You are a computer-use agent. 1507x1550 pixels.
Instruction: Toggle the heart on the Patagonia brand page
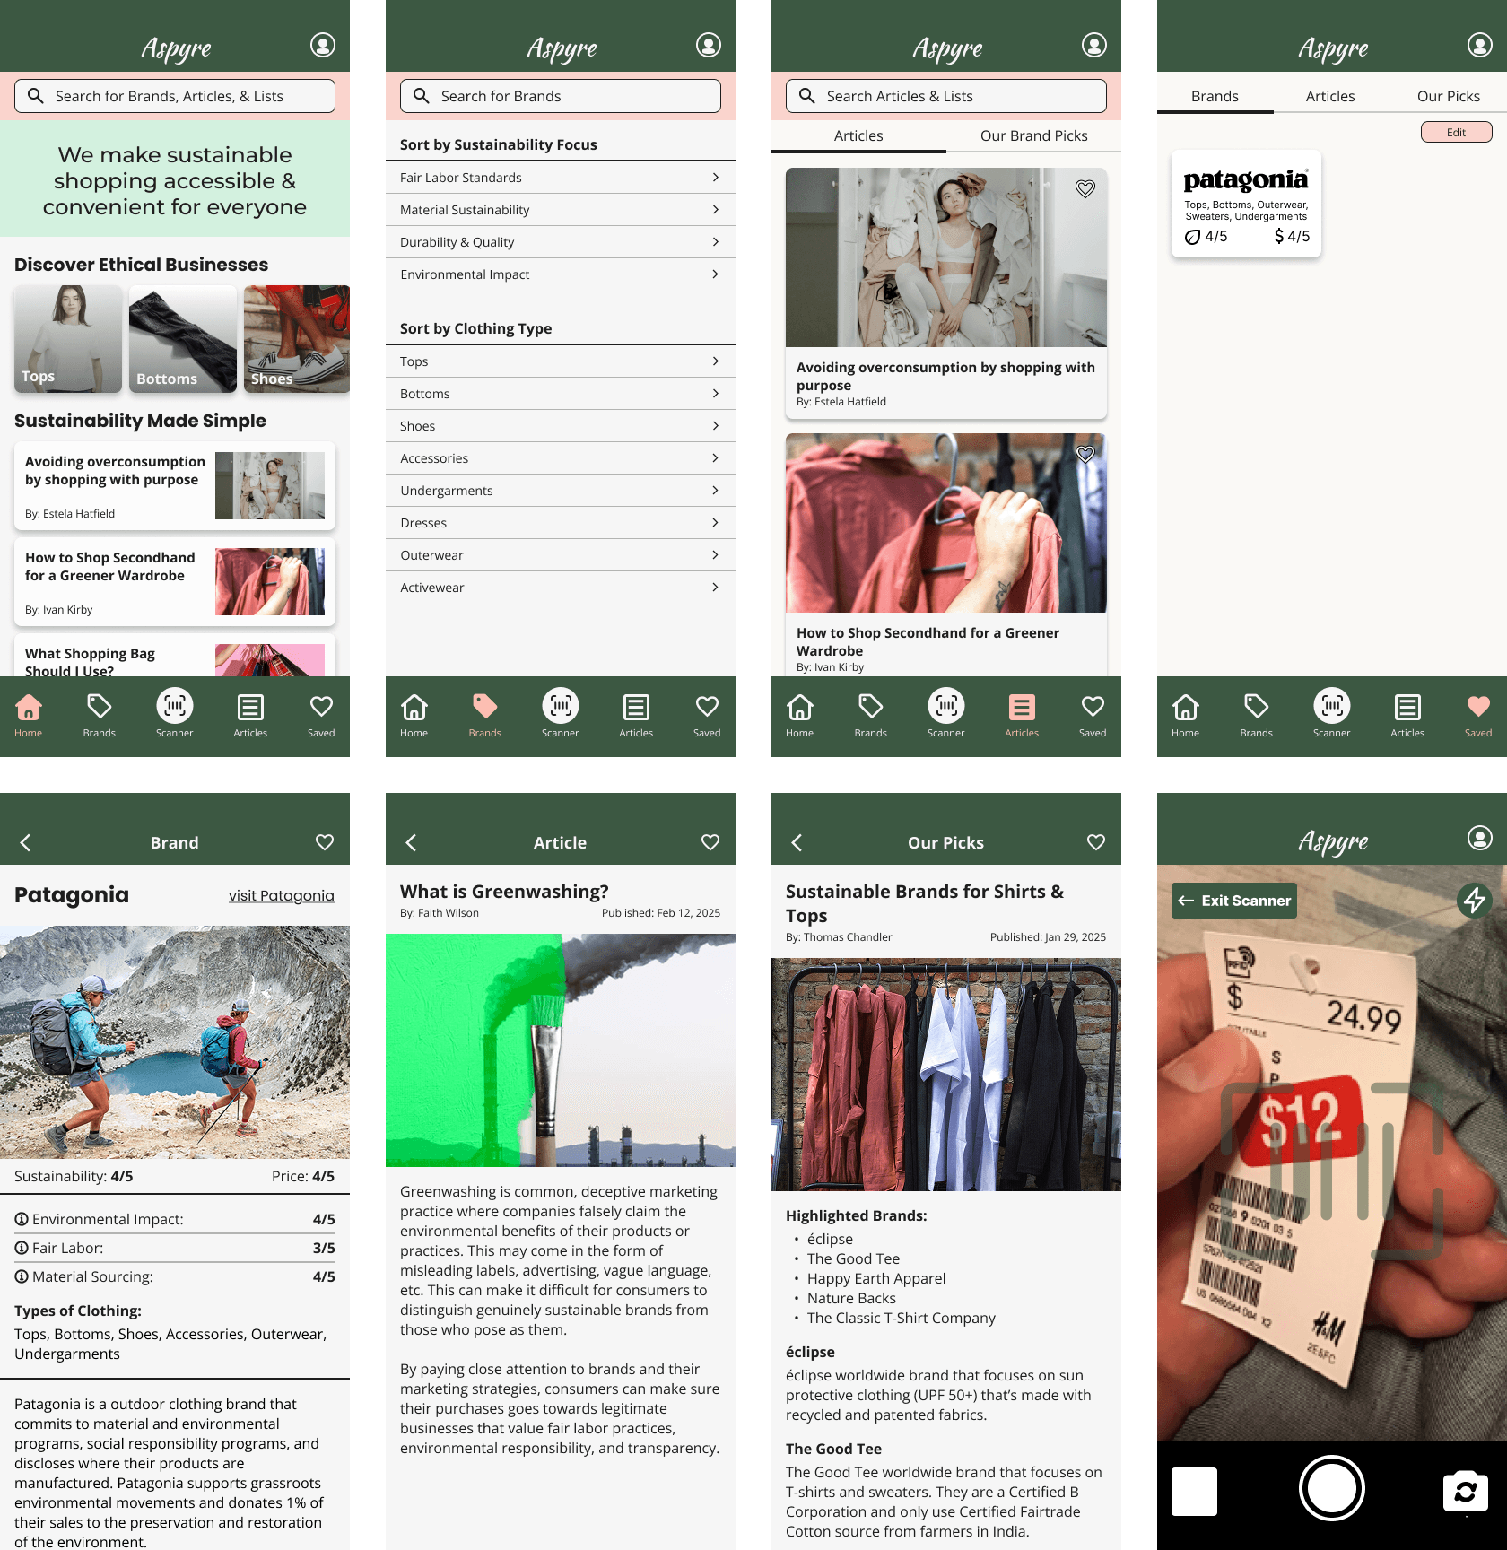pyautogui.click(x=323, y=841)
